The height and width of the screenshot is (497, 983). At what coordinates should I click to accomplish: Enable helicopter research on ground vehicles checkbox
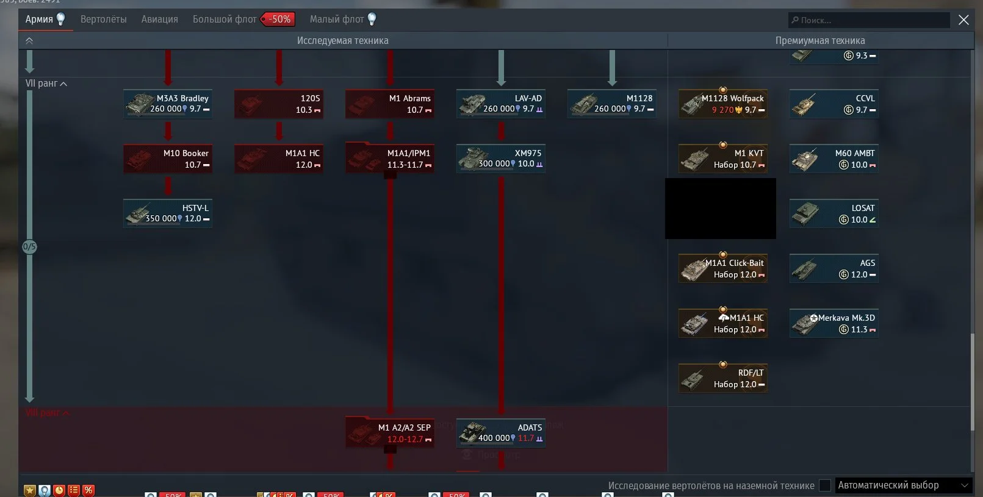825,485
